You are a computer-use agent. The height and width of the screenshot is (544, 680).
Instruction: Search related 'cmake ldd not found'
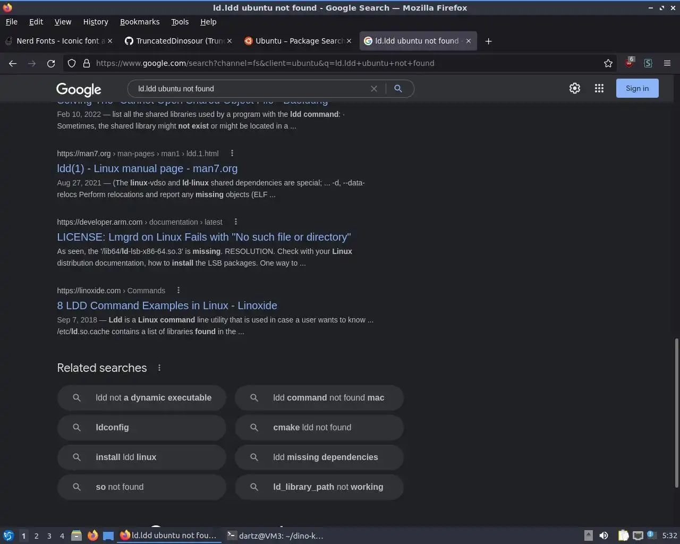pyautogui.click(x=319, y=427)
